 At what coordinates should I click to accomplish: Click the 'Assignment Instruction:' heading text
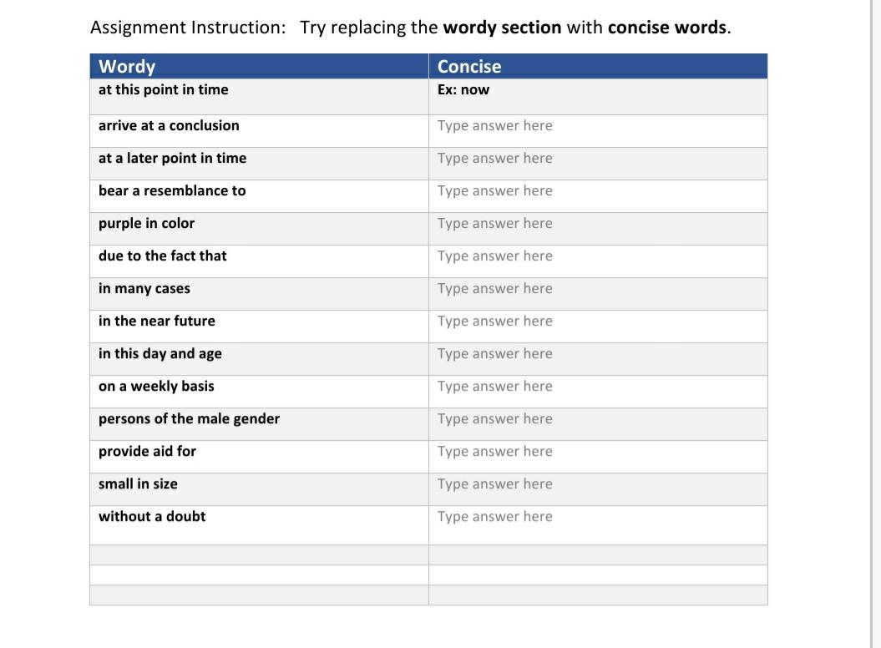[x=188, y=28]
